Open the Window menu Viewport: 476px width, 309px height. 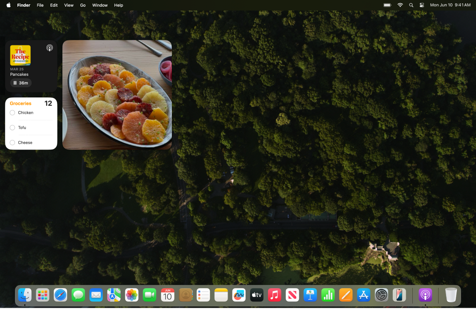(x=99, y=5)
